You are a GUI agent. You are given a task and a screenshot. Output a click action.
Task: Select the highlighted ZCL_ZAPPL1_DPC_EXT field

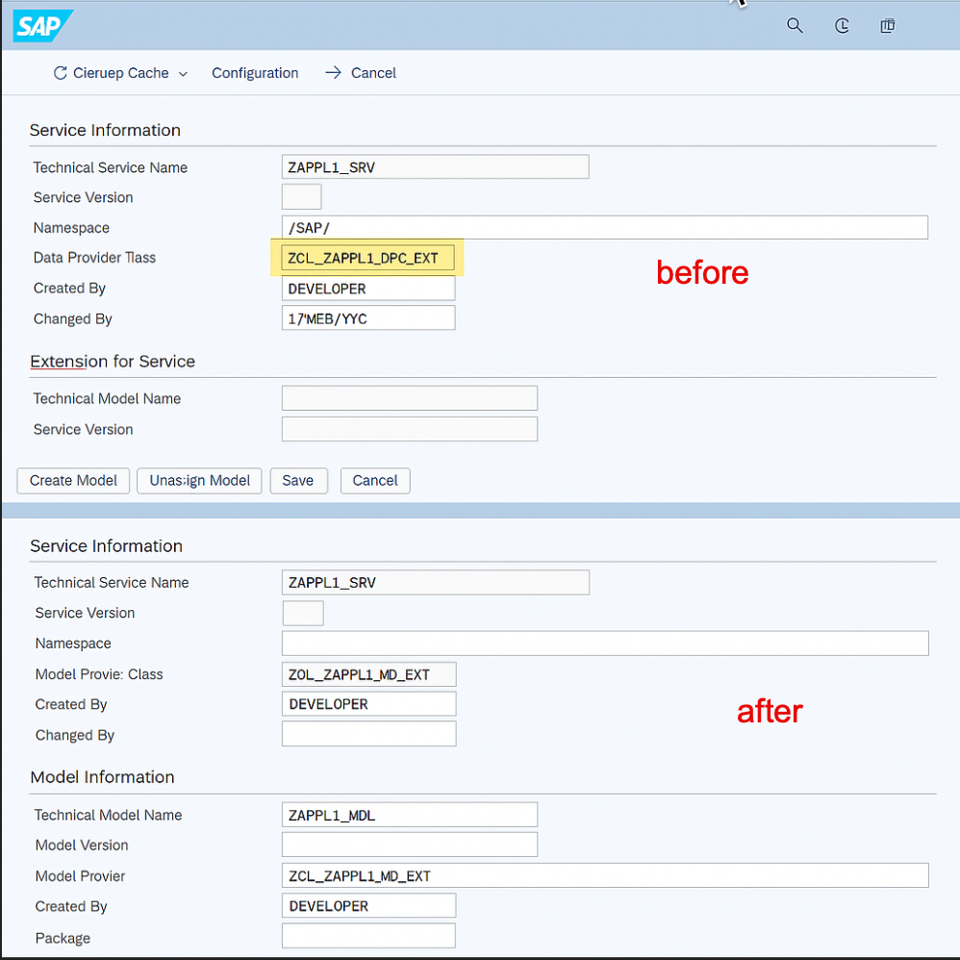(x=368, y=258)
